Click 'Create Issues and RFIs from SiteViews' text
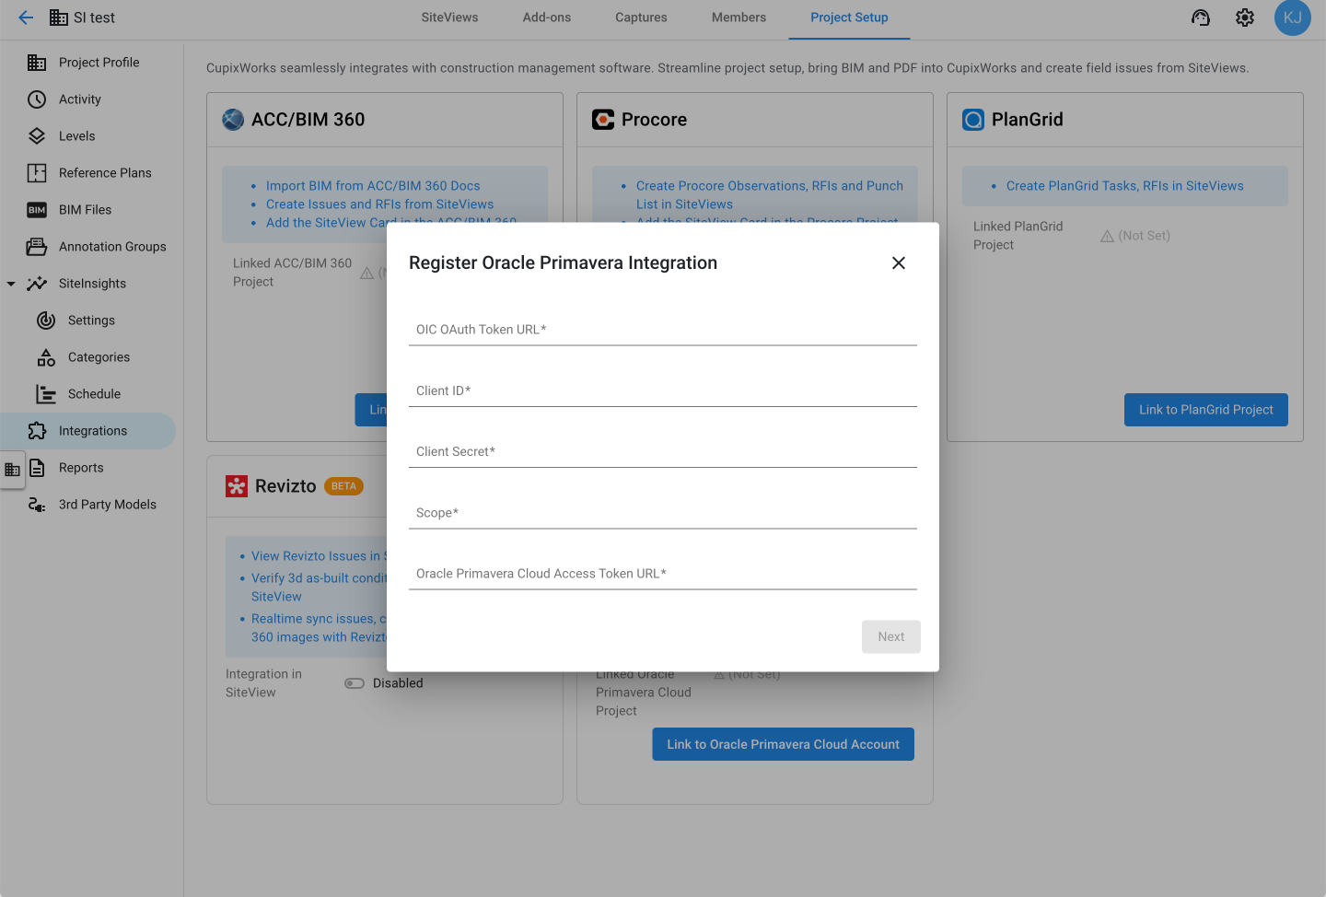 tap(379, 204)
